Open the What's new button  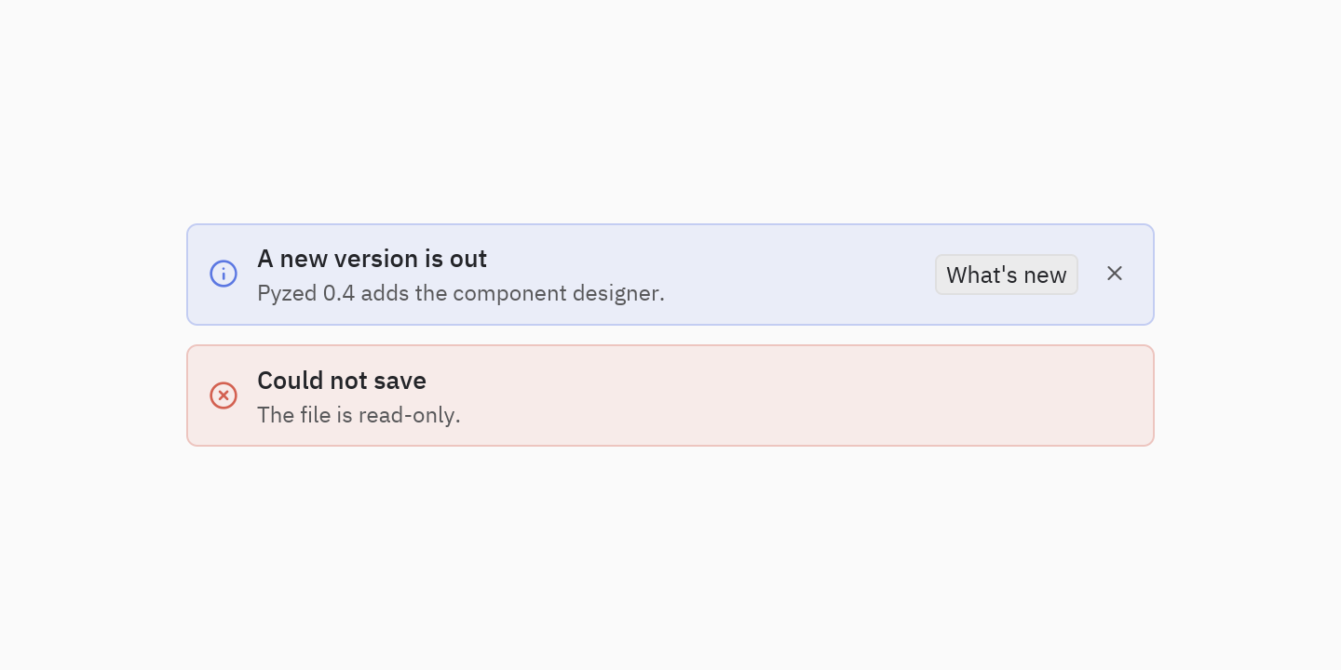(x=1007, y=275)
